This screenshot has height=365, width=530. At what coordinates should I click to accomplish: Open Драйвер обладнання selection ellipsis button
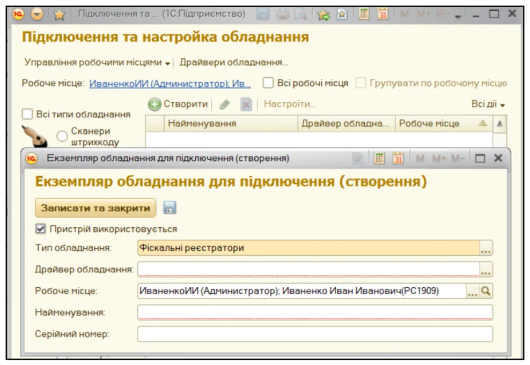[x=486, y=270]
